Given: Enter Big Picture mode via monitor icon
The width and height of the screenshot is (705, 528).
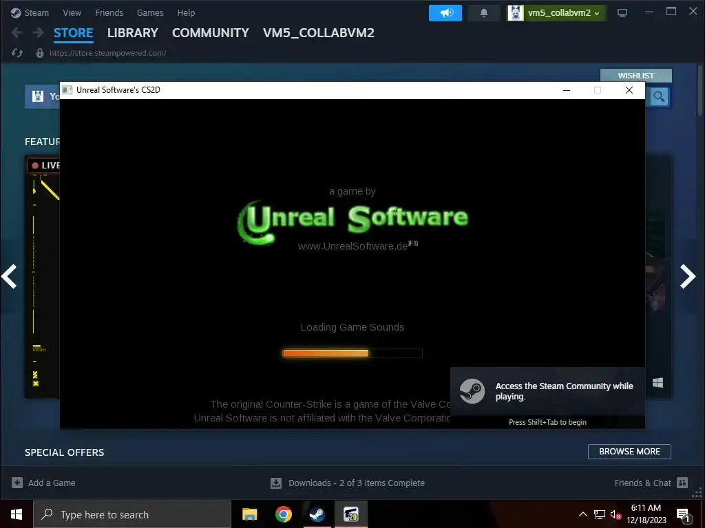Looking at the screenshot, I should tap(622, 13).
